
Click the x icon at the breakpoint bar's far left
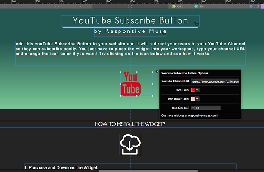[x=2, y=6]
